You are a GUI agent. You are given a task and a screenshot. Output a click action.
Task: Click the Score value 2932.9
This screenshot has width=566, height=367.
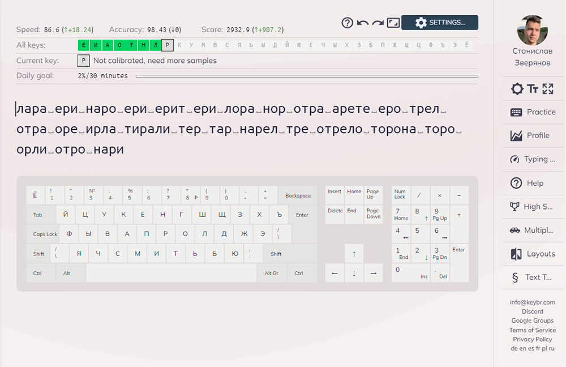point(238,29)
